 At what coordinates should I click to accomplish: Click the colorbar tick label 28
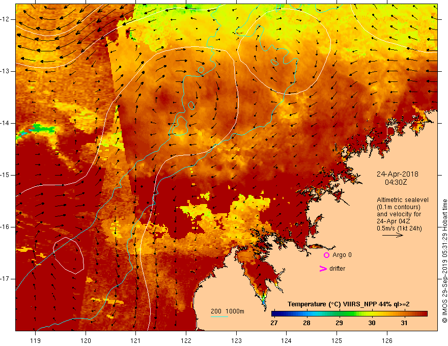pyautogui.click(x=306, y=323)
